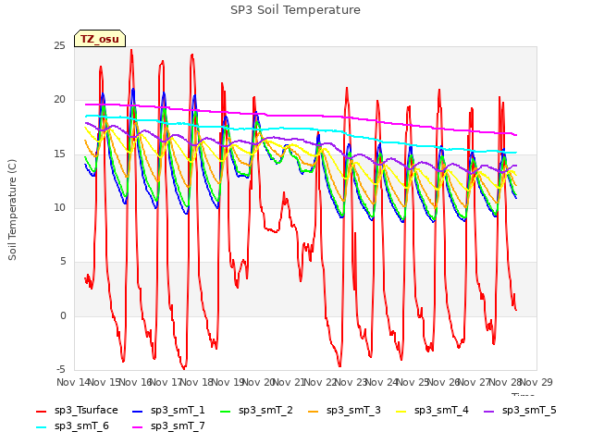Click the y-axis tick label 20
The image size is (592, 444).
pos(59,100)
